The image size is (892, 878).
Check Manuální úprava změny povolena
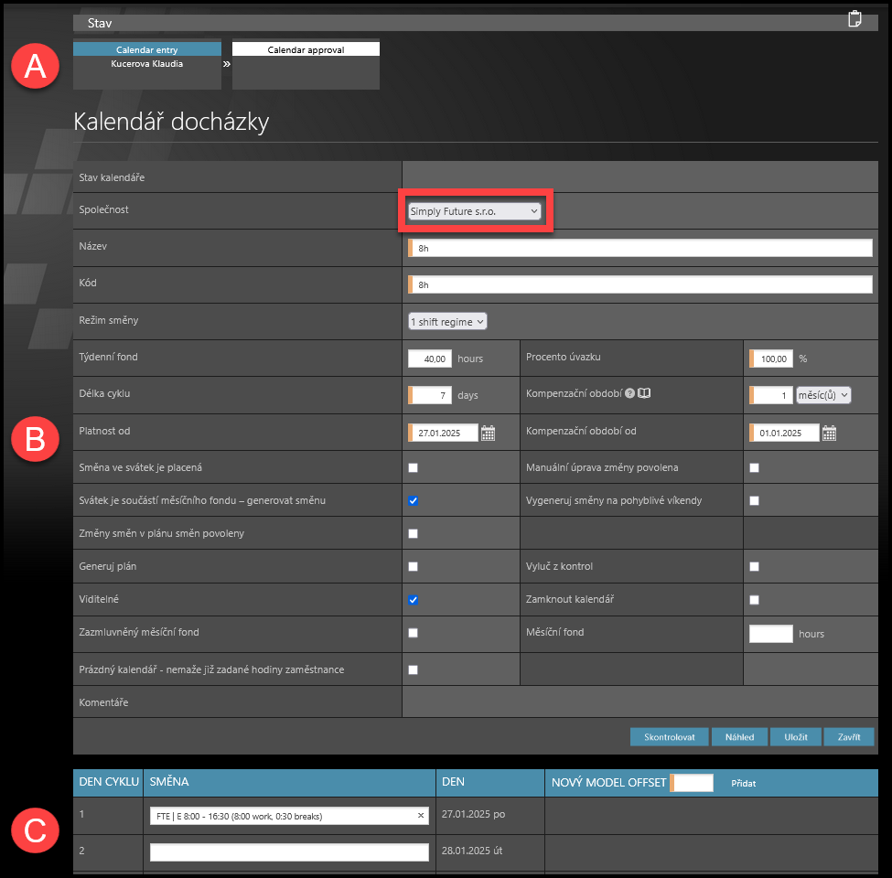754,467
